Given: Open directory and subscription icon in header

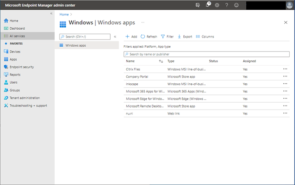Looking at the screenshot, I should [197, 5].
